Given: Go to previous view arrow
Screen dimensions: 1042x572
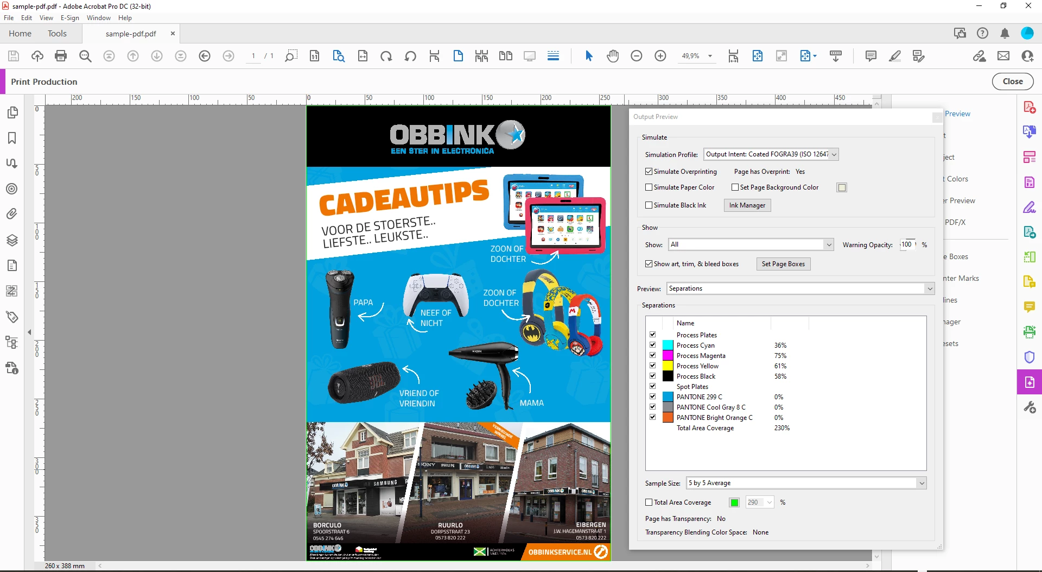Looking at the screenshot, I should pos(205,56).
